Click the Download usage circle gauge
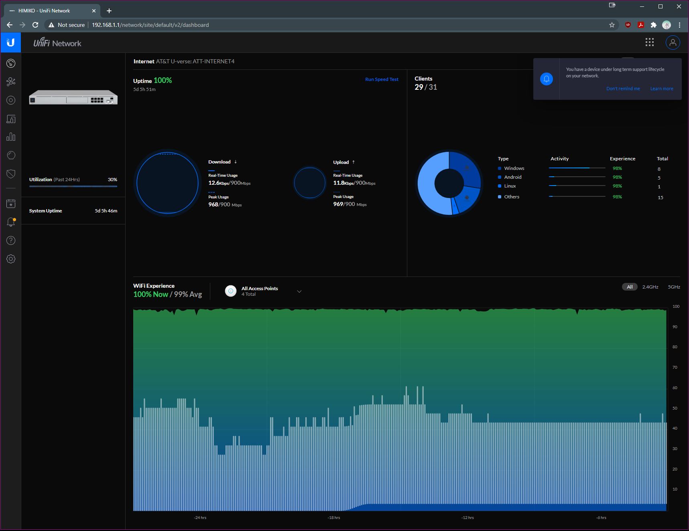Screen dimensions: 689x531 pos(167,183)
